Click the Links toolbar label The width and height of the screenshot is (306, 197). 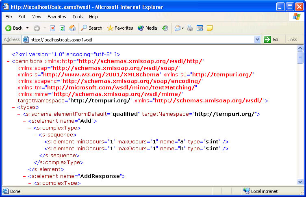(292, 39)
